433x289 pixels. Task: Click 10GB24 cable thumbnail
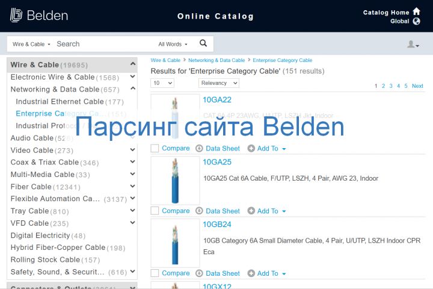coord(175,243)
